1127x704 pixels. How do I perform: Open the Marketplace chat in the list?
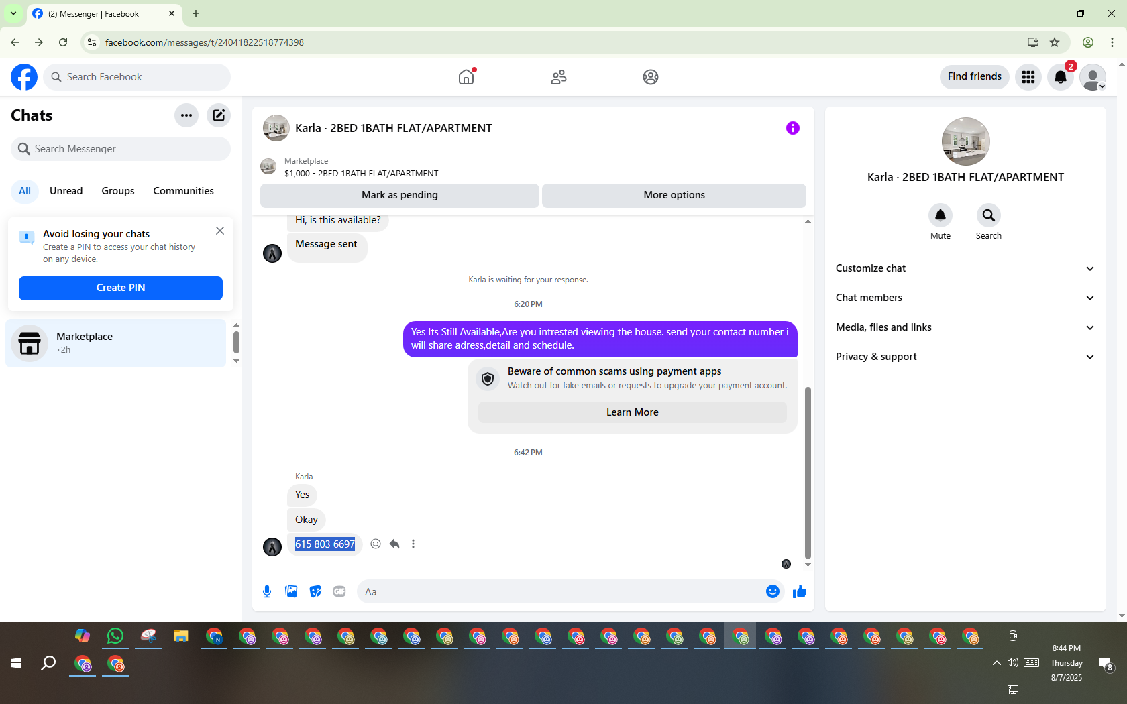116,343
